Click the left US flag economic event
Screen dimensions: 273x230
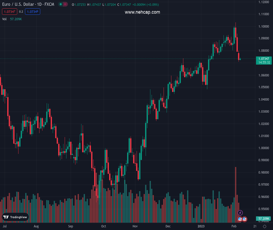pos(240,219)
